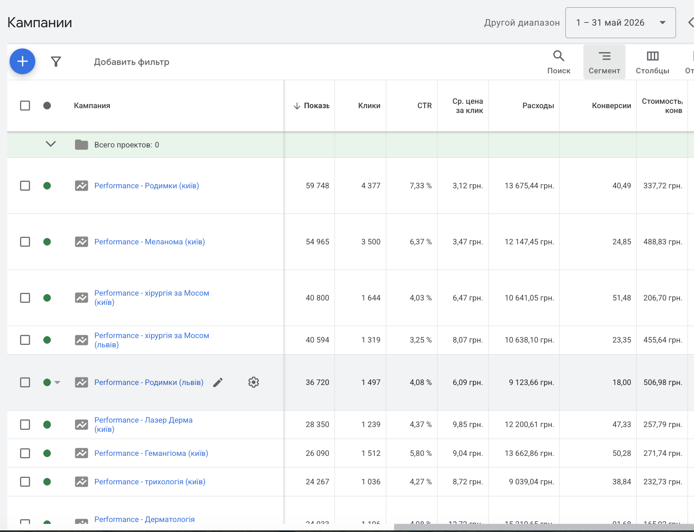Click the 13 675,44 грн. expense cell
Viewport: 694px width, 532px height.
[x=529, y=186]
